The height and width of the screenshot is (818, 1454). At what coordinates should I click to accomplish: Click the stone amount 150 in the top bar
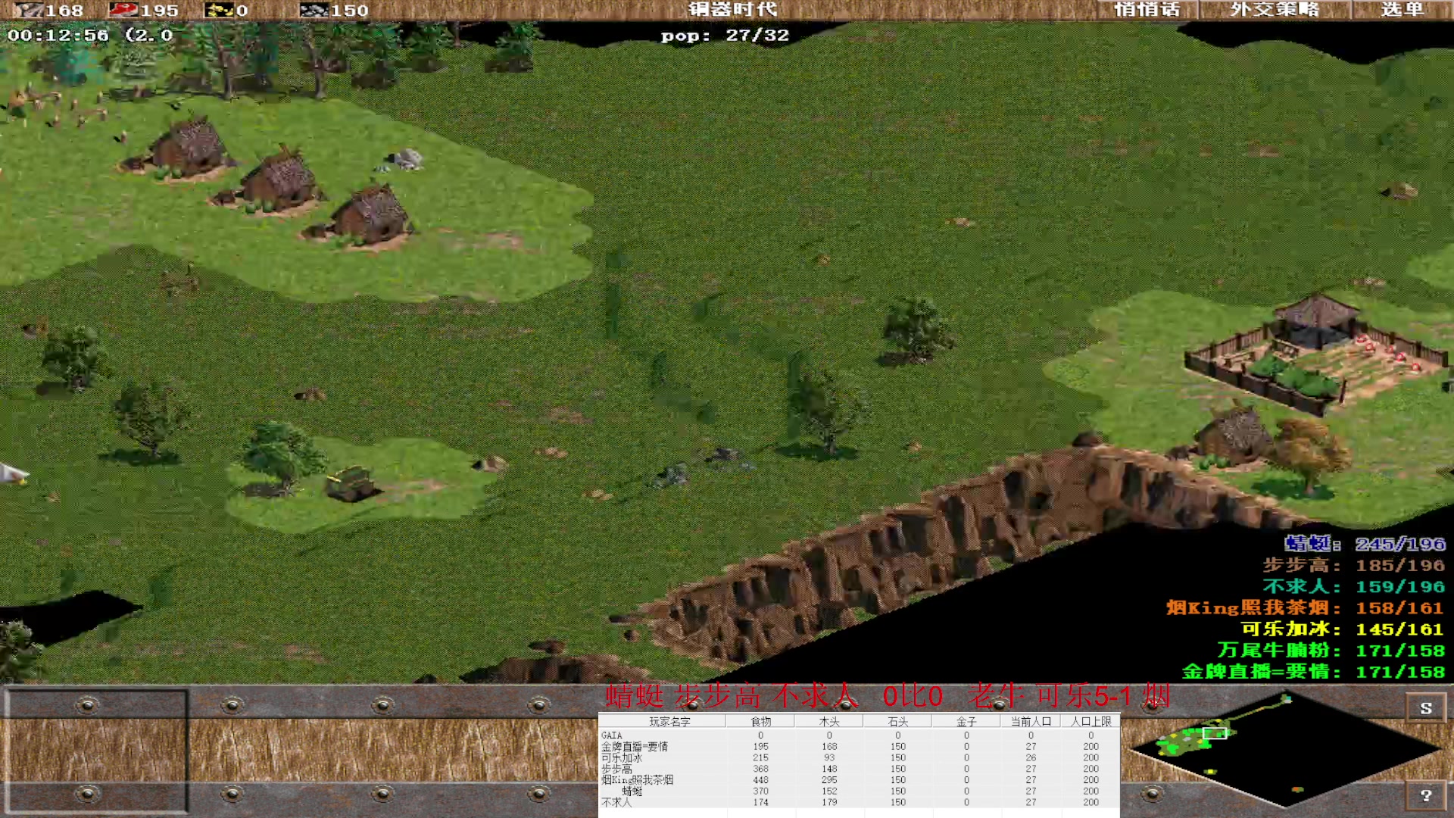[350, 11]
